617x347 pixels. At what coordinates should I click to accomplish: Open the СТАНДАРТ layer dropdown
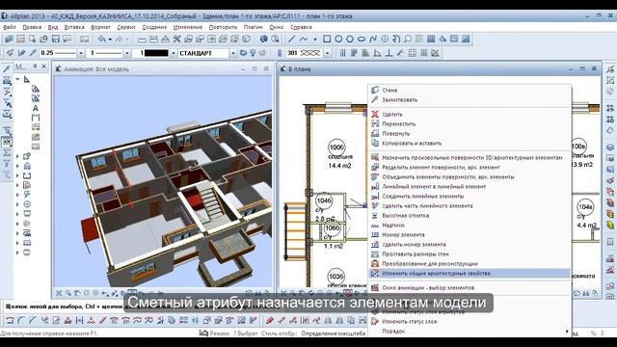point(233,53)
